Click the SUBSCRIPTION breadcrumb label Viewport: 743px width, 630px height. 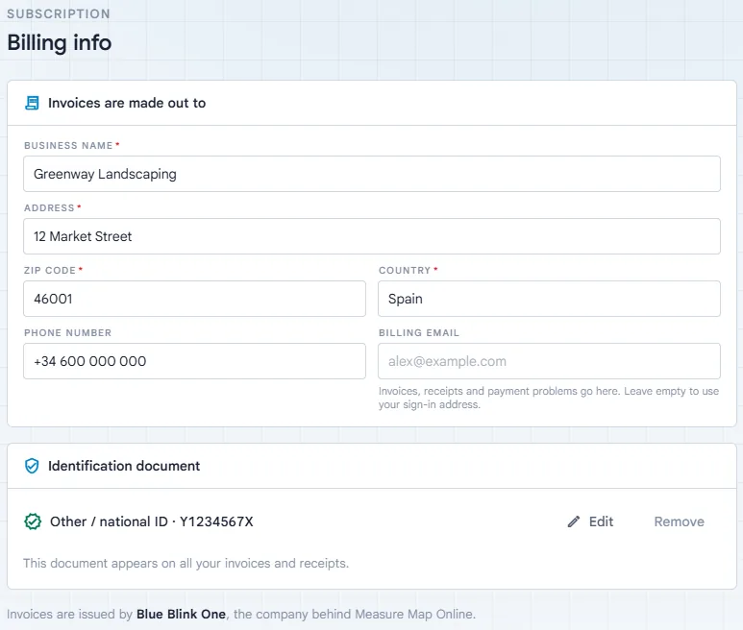click(x=59, y=13)
